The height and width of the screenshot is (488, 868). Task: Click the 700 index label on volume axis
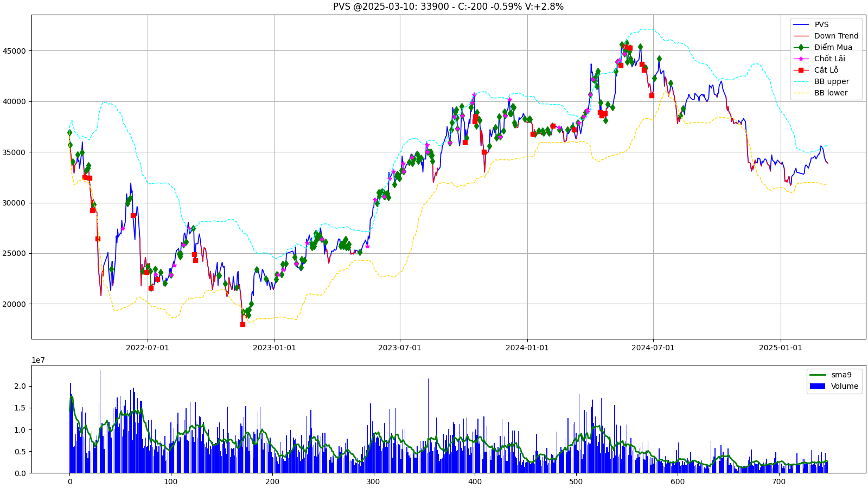pyautogui.click(x=778, y=481)
